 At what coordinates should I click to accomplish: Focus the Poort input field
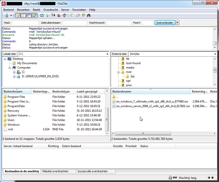pyautogui.click(x=147, y=23)
